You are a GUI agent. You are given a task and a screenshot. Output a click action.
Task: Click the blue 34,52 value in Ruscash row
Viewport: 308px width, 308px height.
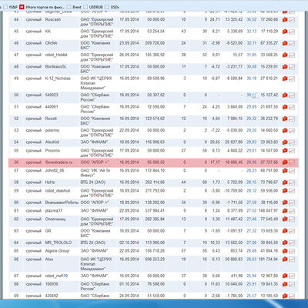(x=252, y=19)
